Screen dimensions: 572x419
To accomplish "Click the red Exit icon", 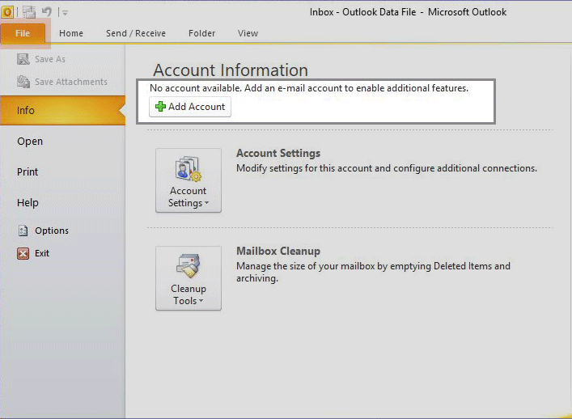I will tap(23, 253).
